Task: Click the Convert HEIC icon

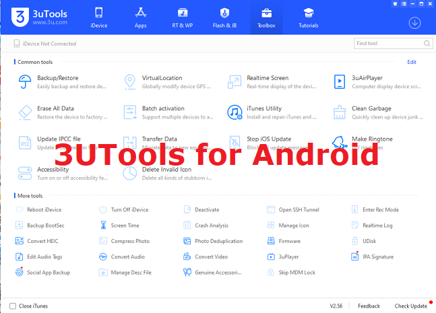Action: click(19, 241)
